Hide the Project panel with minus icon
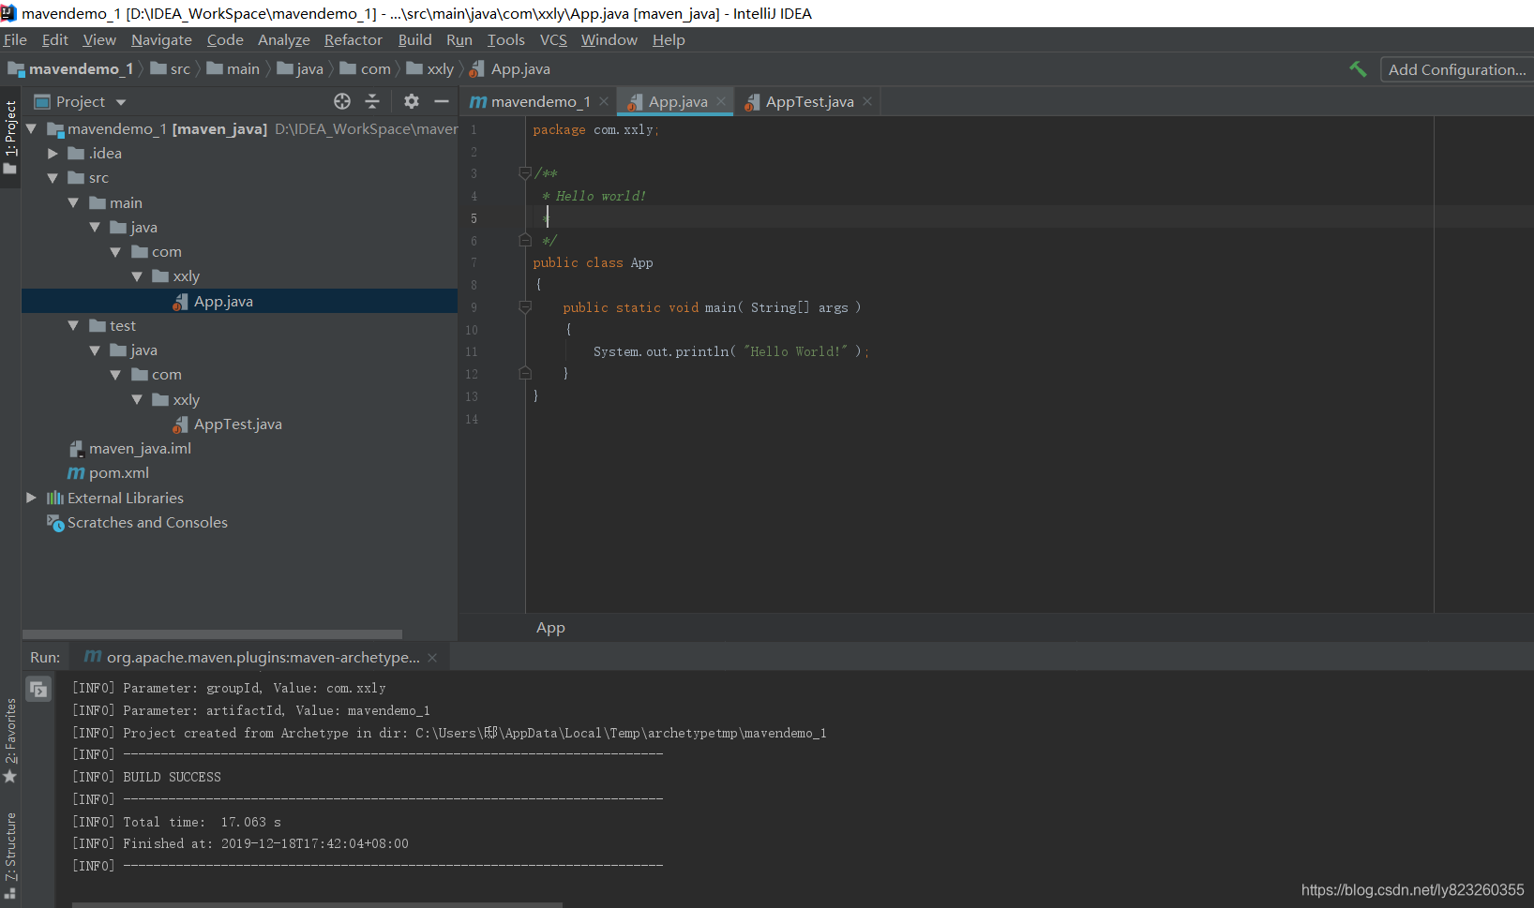 [x=442, y=101]
